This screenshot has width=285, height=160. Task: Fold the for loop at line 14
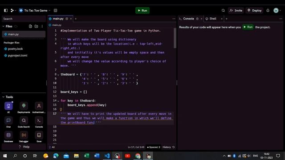(58, 101)
